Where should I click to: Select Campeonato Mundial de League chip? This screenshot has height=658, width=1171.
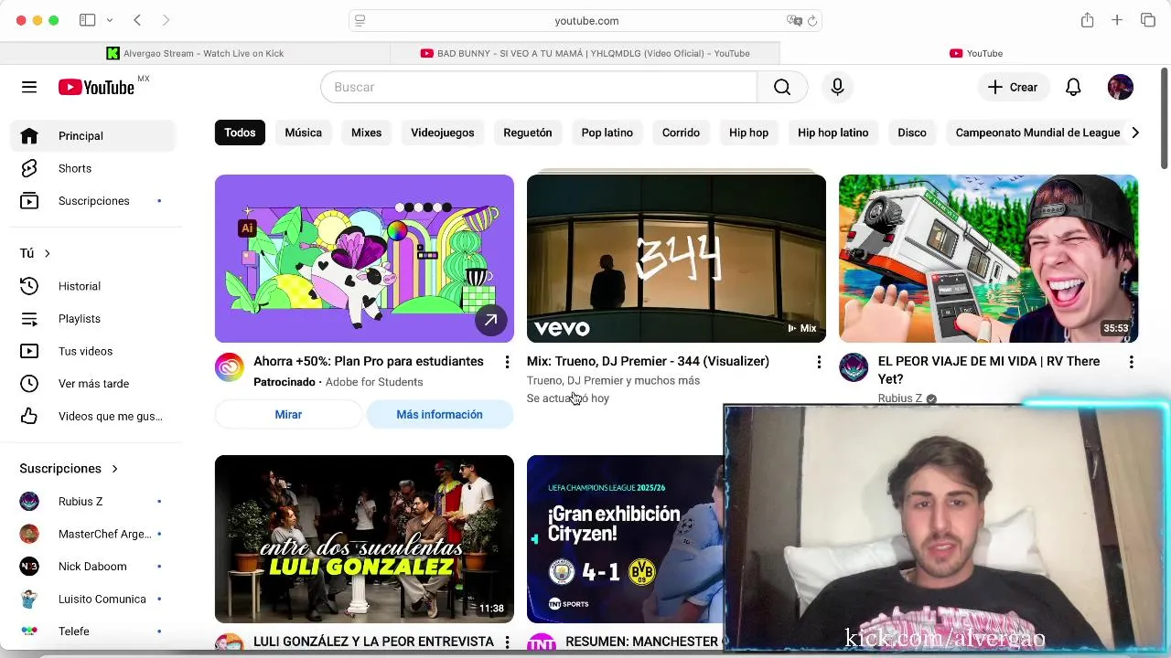[1037, 133]
